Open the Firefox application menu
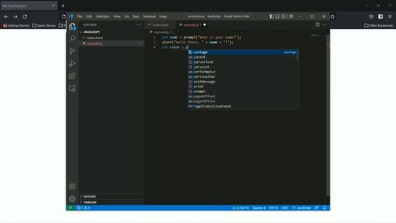396x223 pixels. (390, 17)
